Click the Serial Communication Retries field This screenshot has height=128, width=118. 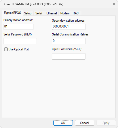(69, 41)
